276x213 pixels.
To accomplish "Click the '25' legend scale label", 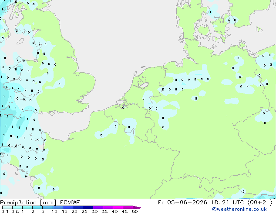I will click(x=84, y=211).
